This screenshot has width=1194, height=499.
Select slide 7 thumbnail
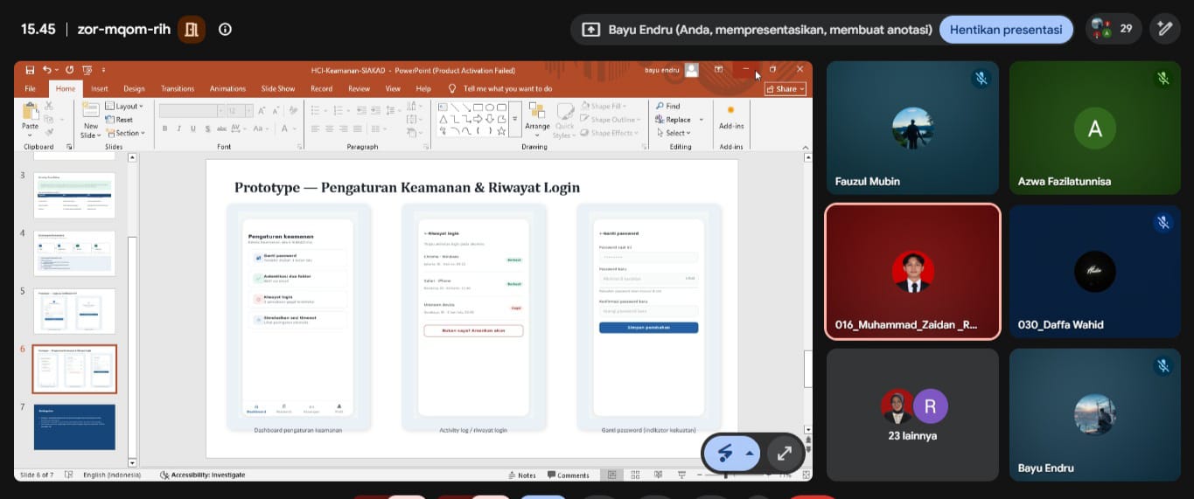point(74,426)
